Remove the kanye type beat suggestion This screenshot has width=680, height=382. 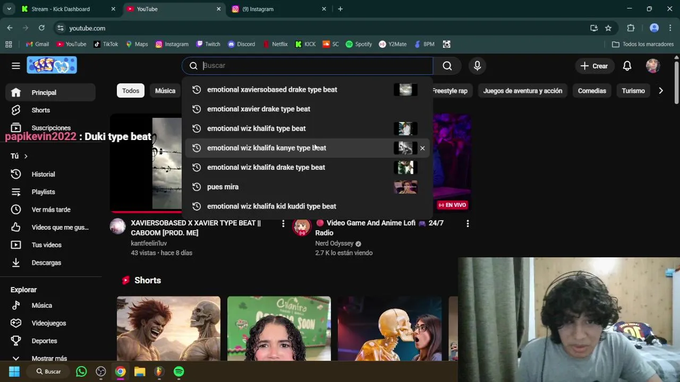tap(422, 148)
